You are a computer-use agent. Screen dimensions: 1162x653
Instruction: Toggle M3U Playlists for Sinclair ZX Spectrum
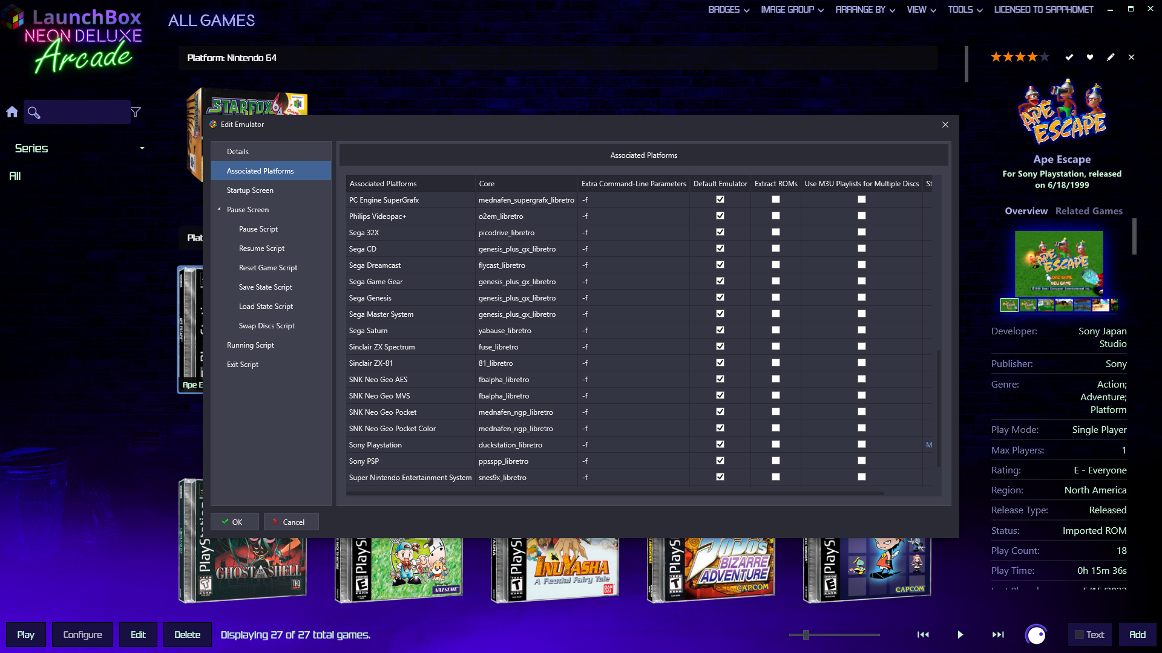click(x=862, y=346)
